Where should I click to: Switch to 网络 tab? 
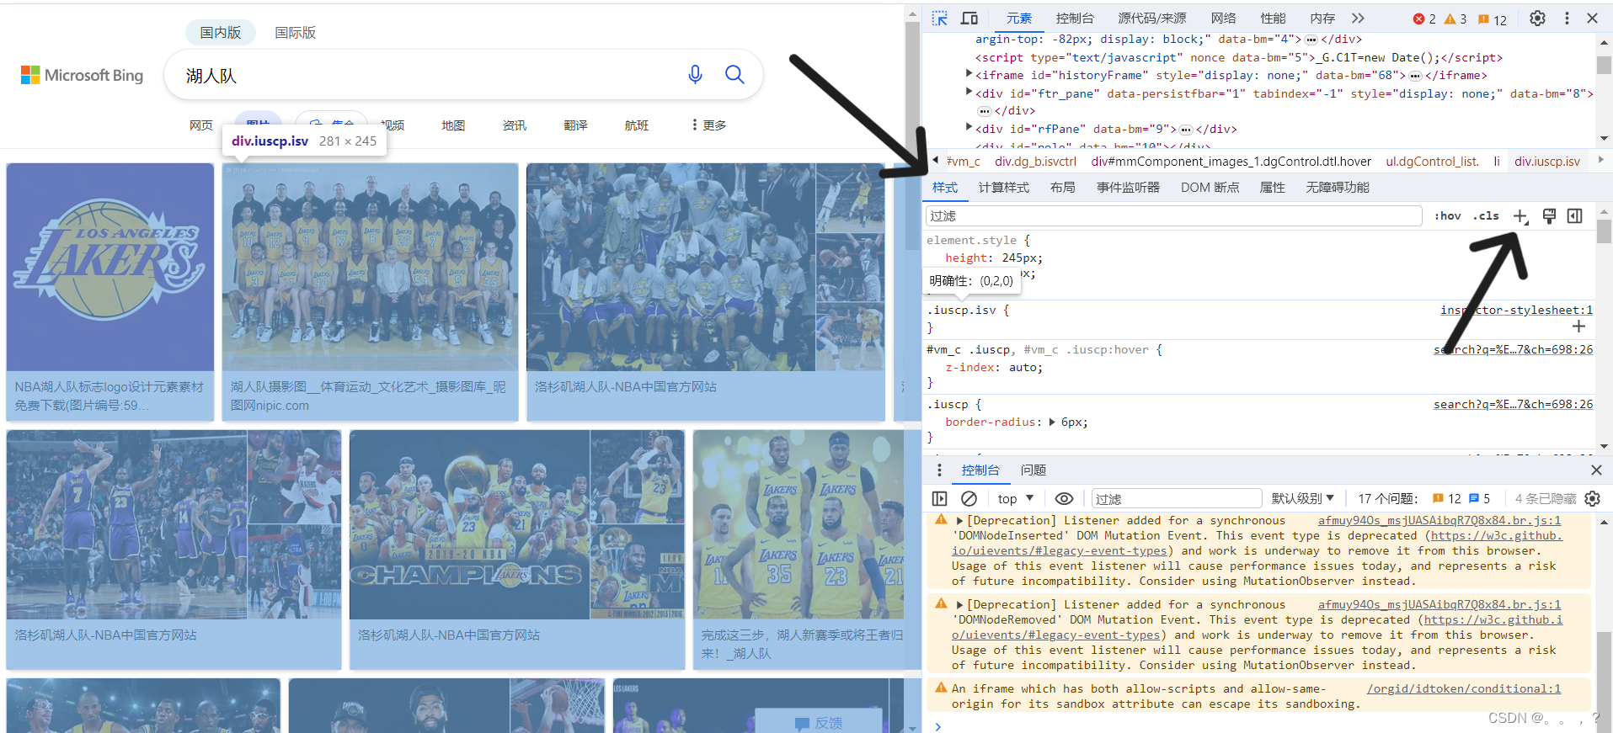point(1223,19)
